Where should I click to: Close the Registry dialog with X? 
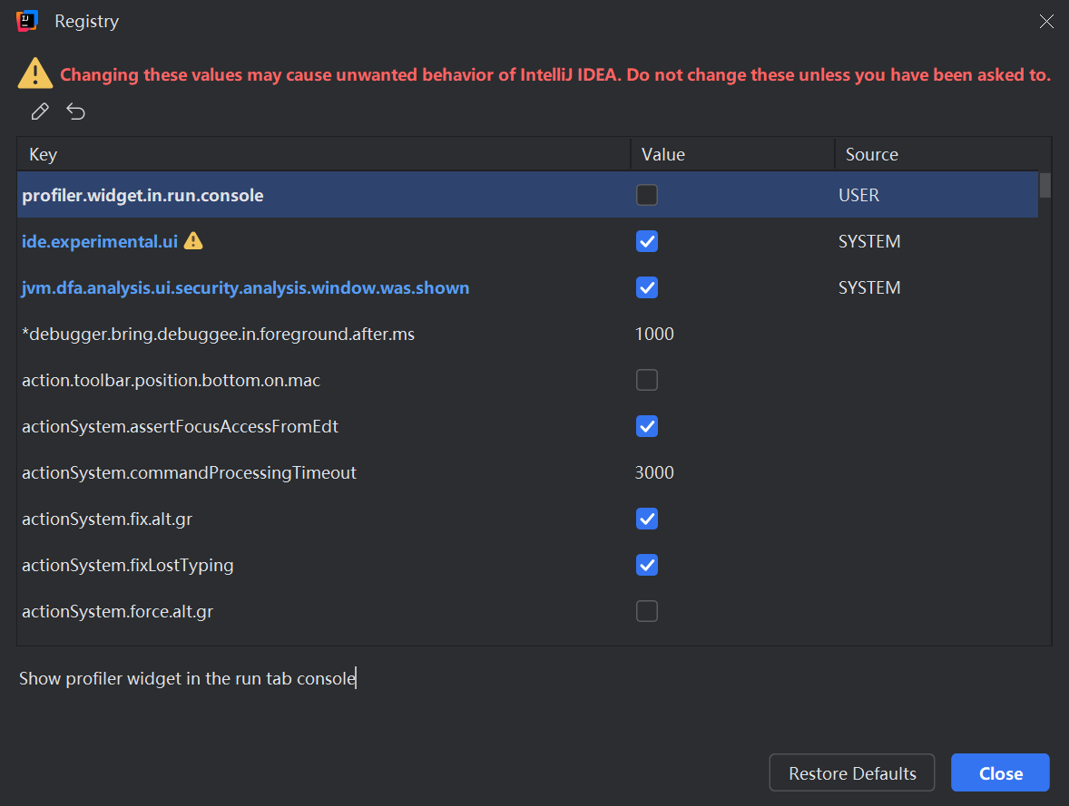[x=1046, y=21]
